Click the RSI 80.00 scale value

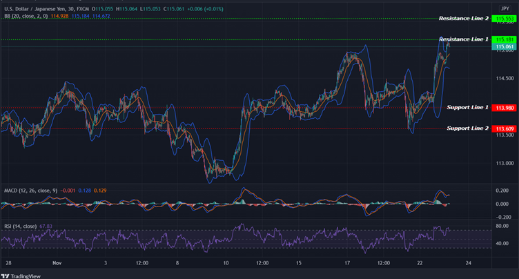coord(503,226)
